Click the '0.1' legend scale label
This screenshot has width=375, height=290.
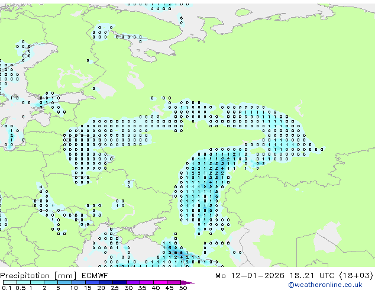pyautogui.click(x=7, y=288)
